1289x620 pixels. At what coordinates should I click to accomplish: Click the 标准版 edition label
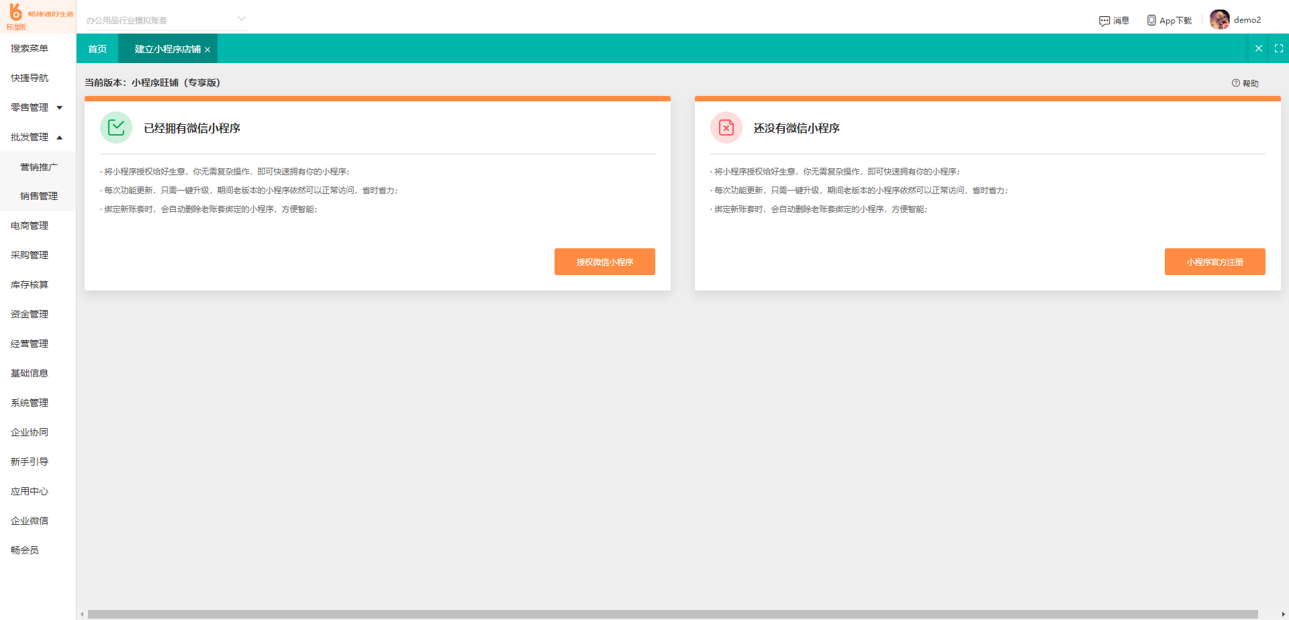coord(16,28)
